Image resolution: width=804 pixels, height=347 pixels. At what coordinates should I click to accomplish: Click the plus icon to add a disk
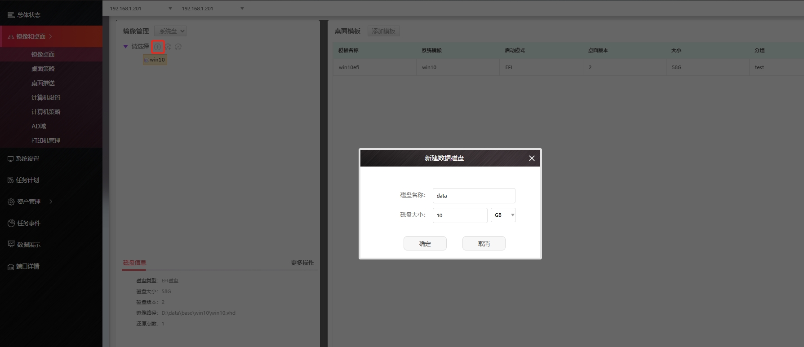point(157,47)
